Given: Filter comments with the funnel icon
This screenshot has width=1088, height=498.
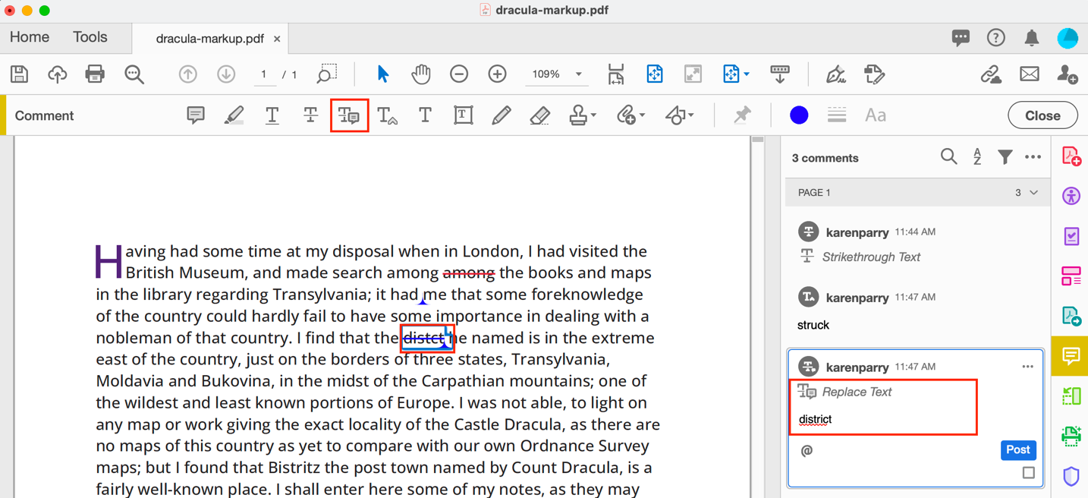Looking at the screenshot, I should pyautogui.click(x=1005, y=157).
